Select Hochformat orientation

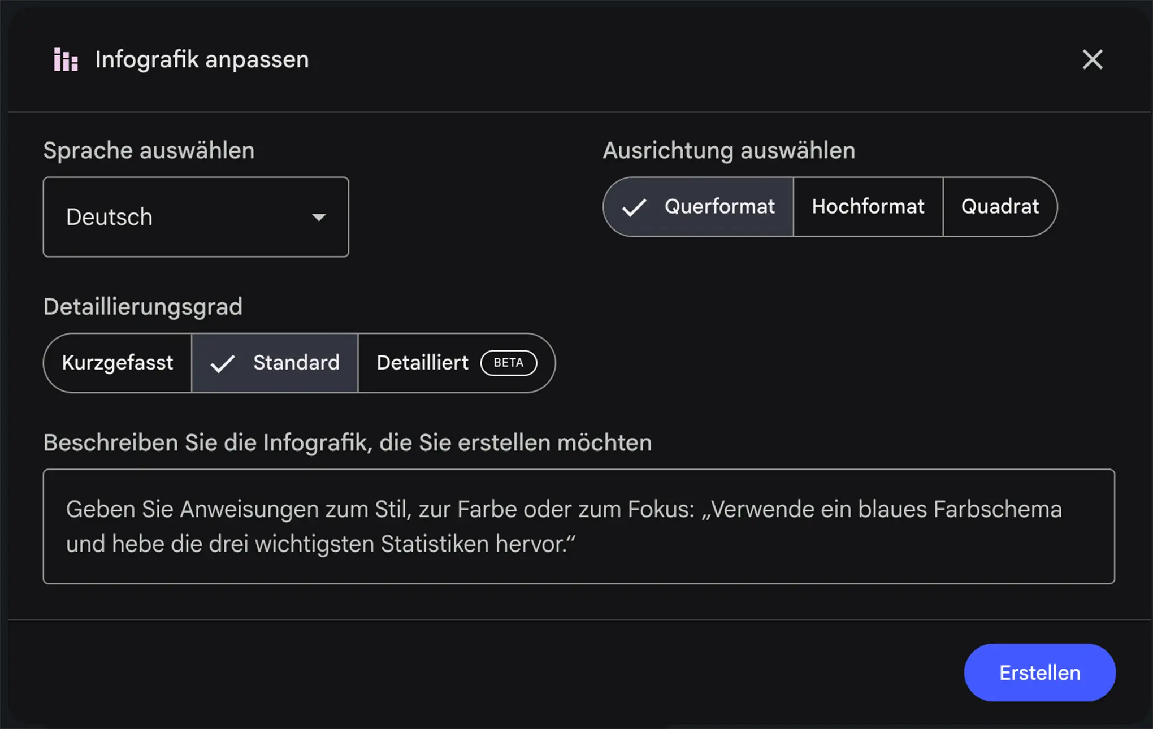[868, 207]
